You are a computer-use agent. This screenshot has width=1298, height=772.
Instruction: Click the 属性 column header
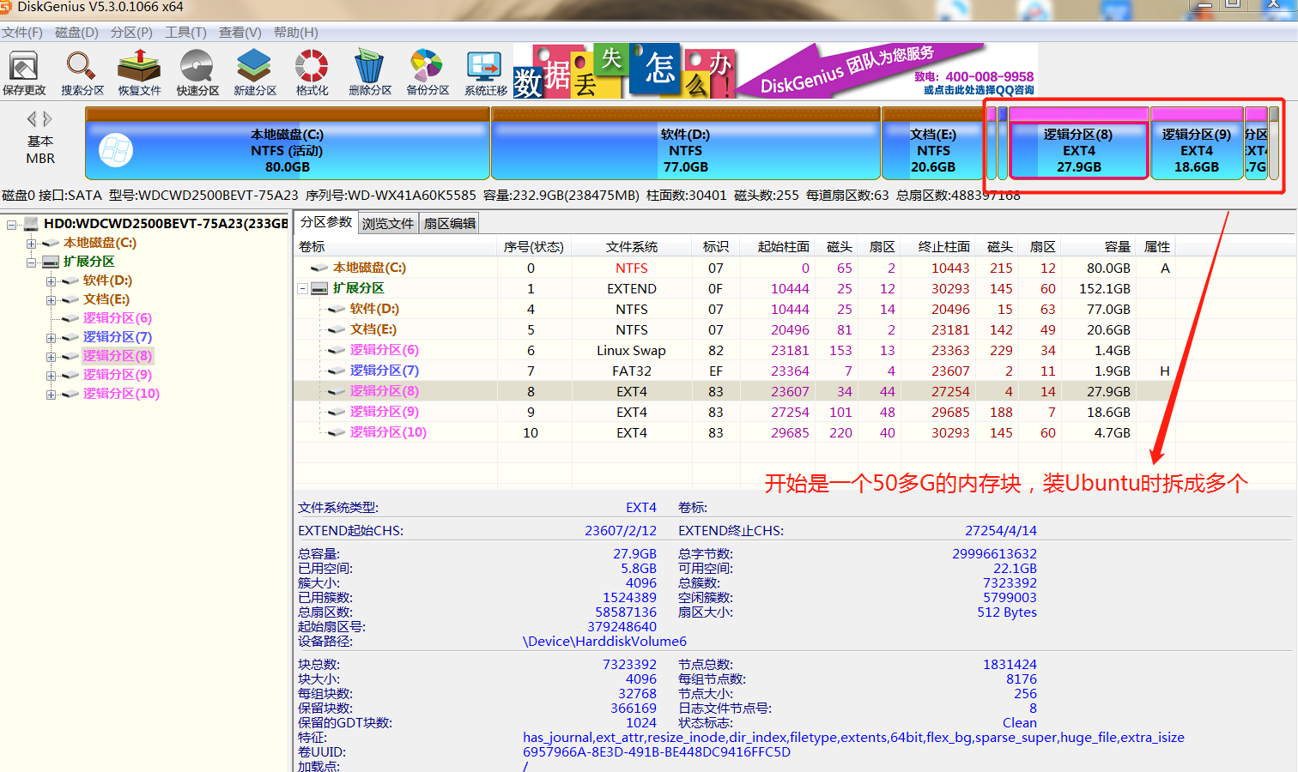[1157, 246]
